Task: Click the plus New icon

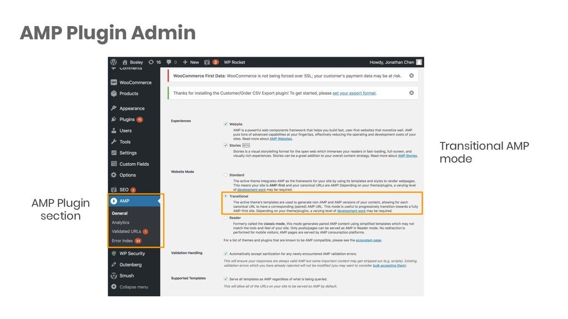Action: pyautogui.click(x=185, y=62)
